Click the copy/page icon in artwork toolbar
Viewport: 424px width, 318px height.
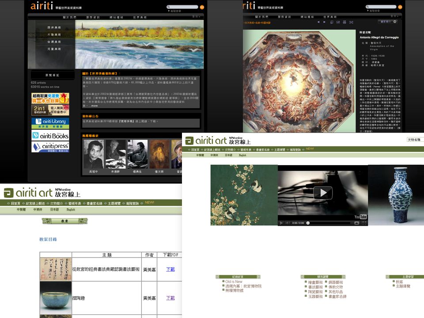click(x=332, y=22)
